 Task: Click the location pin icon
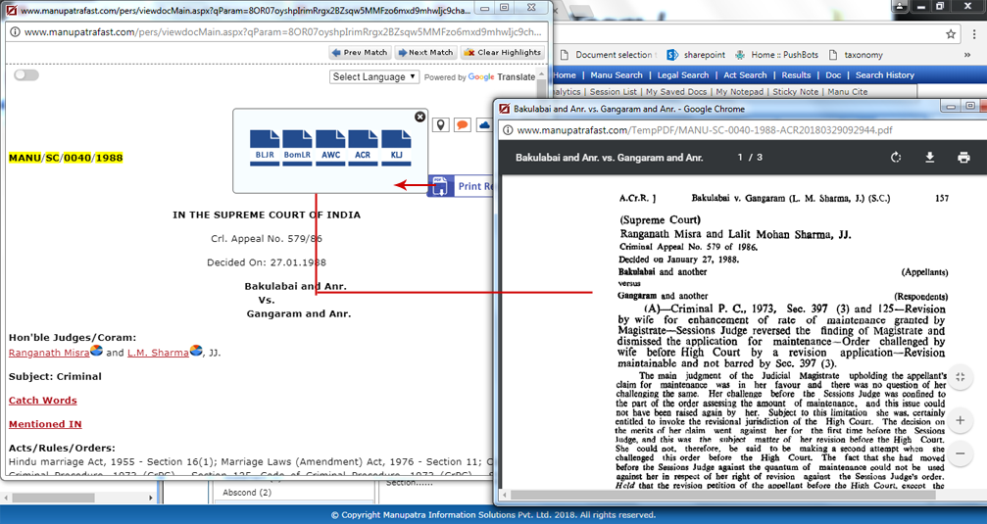pos(441,124)
